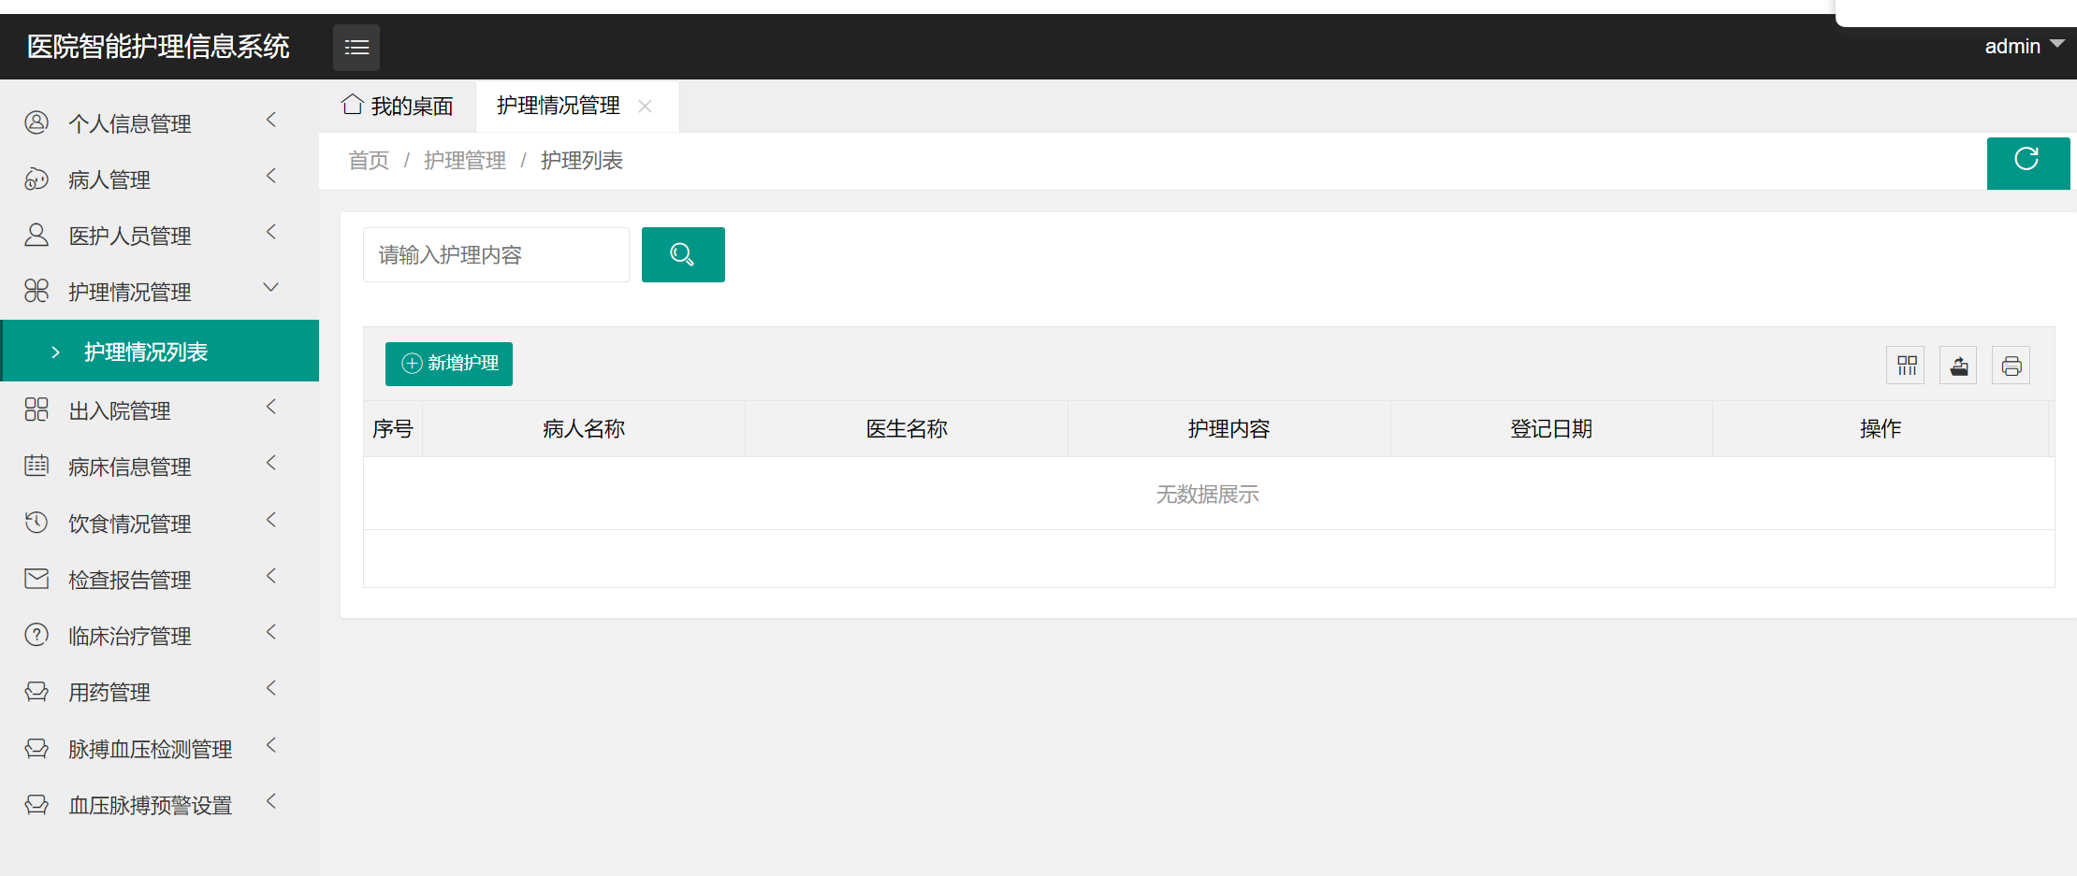
Task: Click the search magnifier button
Action: tap(682, 254)
